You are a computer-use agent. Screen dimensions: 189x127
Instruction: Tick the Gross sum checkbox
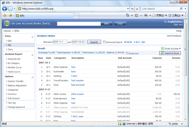coord(127,53)
